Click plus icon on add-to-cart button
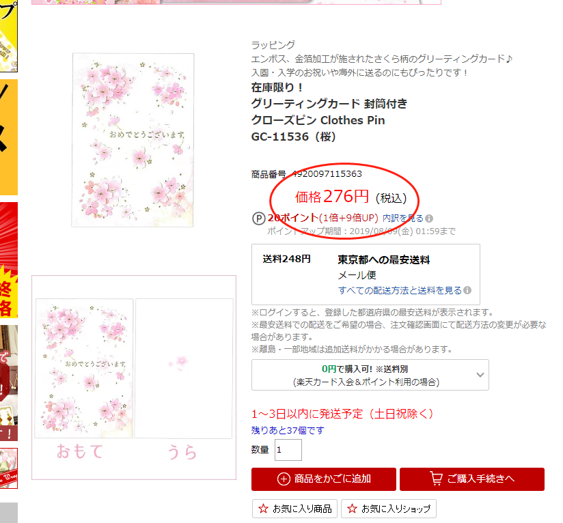 pyautogui.click(x=284, y=479)
